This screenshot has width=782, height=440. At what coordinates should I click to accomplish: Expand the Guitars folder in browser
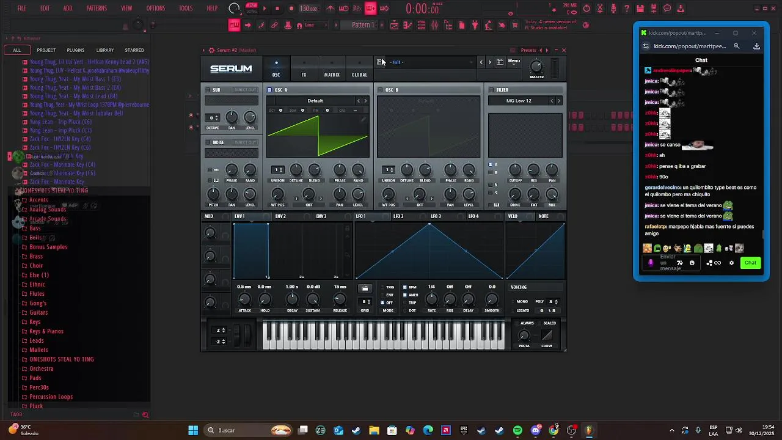coord(38,312)
